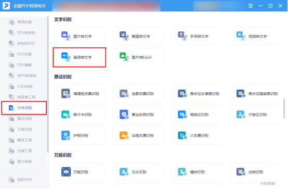This screenshot has height=189, width=288.
Task: Click the main content vertical scrollbar
Action: click(284, 108)
